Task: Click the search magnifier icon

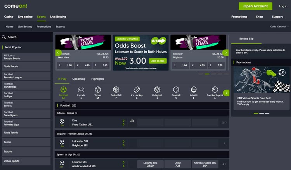Action: 4,37
